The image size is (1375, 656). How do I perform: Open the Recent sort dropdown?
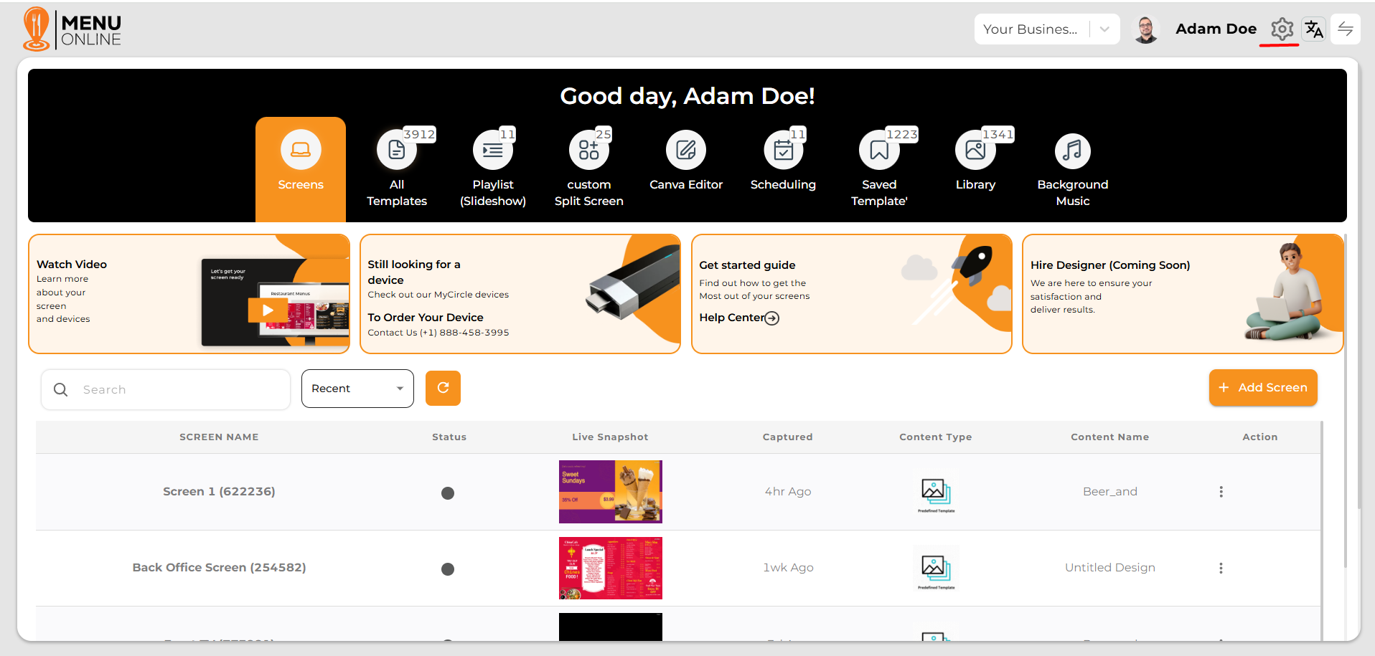(357, 389)
